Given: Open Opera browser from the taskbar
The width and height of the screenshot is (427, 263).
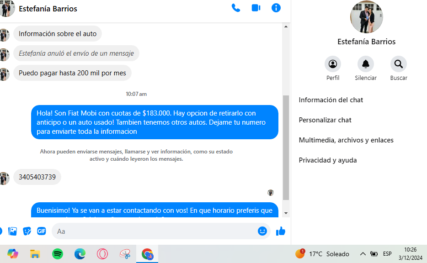Looking at the screenshot, I should pyautogui.click(x=102, y=254).
